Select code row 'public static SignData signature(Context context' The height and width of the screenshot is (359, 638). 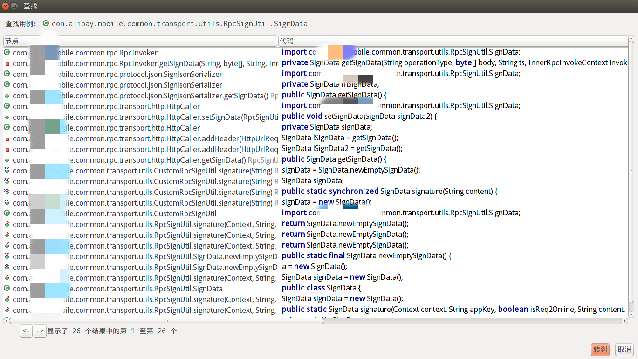coord(453,309)
